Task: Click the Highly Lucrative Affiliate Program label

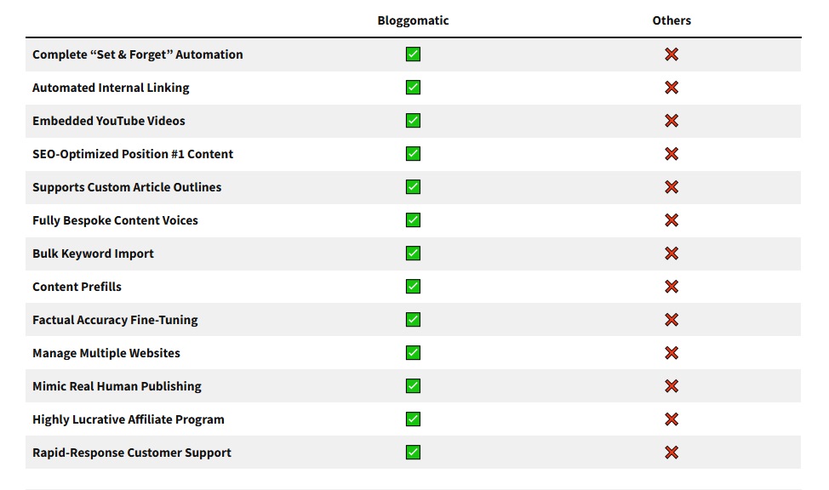Action: coord(128,419)
